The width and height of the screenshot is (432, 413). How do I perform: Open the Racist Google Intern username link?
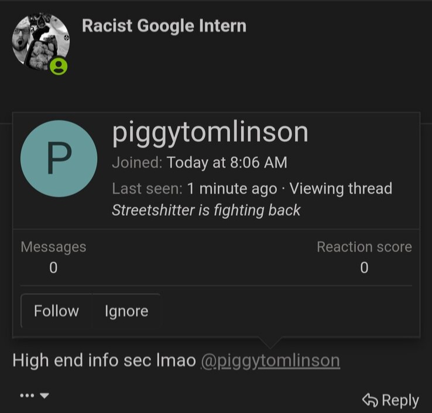tap(164, 26)
